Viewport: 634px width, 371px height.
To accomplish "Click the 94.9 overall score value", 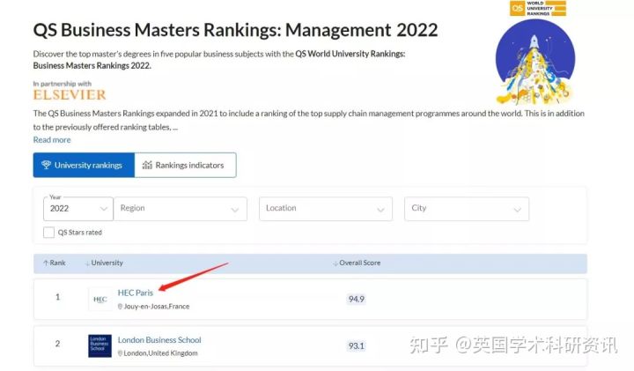I will (x=357, y=299).
